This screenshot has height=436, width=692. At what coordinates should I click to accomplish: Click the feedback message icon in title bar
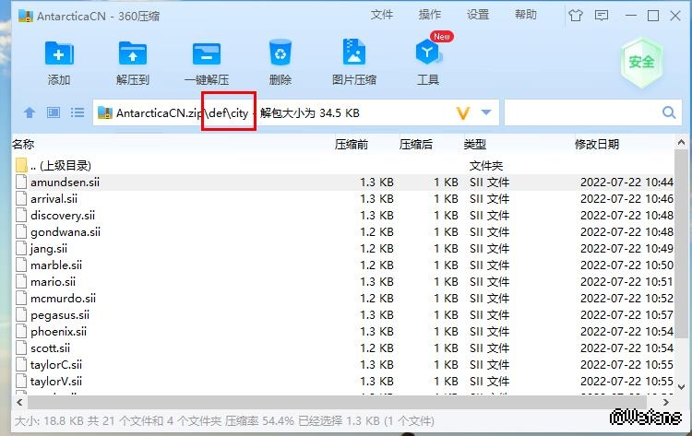tap(601, 16)
